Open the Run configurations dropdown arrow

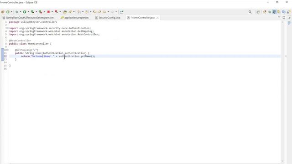[28, 12]
